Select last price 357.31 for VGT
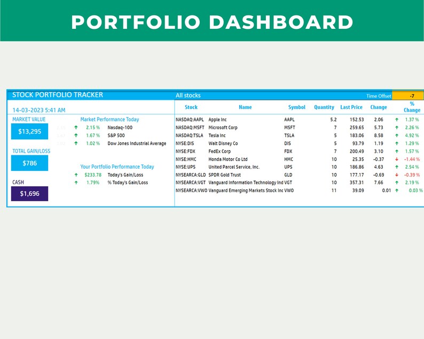Image resolution: width=424 pixels, height=339 pixels. tap(357, 183)
